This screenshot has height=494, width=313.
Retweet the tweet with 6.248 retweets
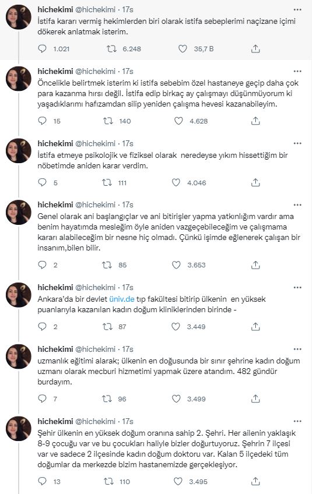111,49
